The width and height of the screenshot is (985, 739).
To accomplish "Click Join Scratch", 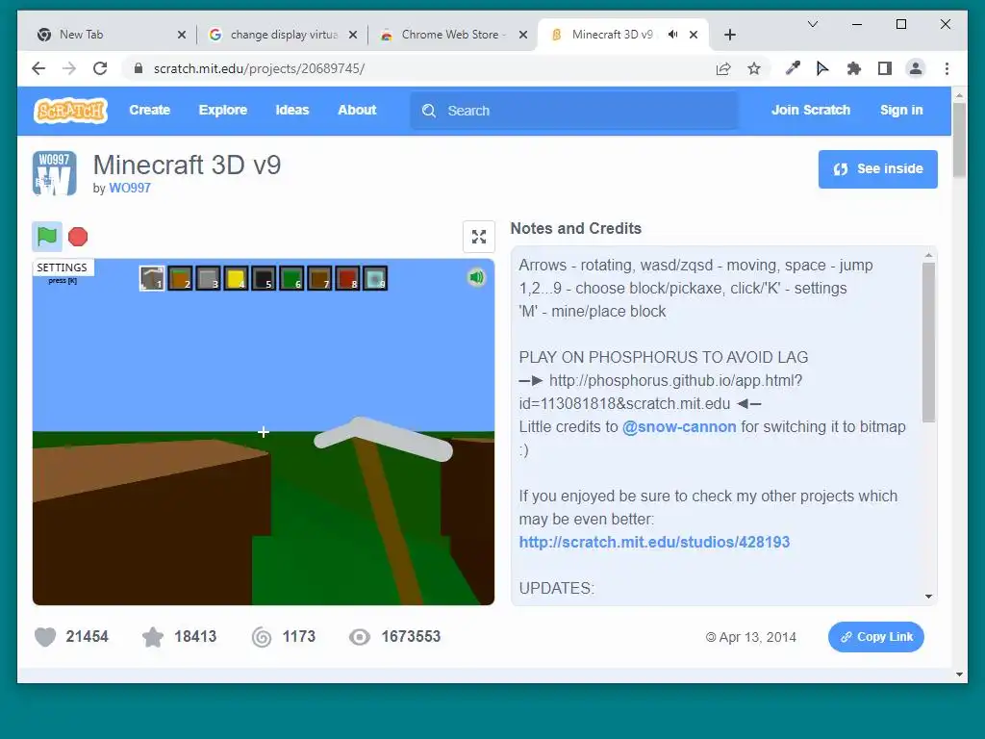I will [810, 110].
